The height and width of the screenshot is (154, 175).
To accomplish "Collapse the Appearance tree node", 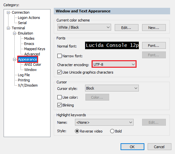I will [x=14, y=59].
